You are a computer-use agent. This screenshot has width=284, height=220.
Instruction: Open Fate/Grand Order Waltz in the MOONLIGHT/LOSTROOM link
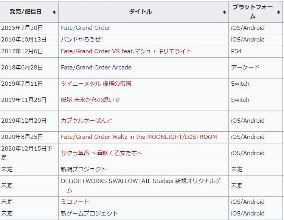[x=139, y=137]
